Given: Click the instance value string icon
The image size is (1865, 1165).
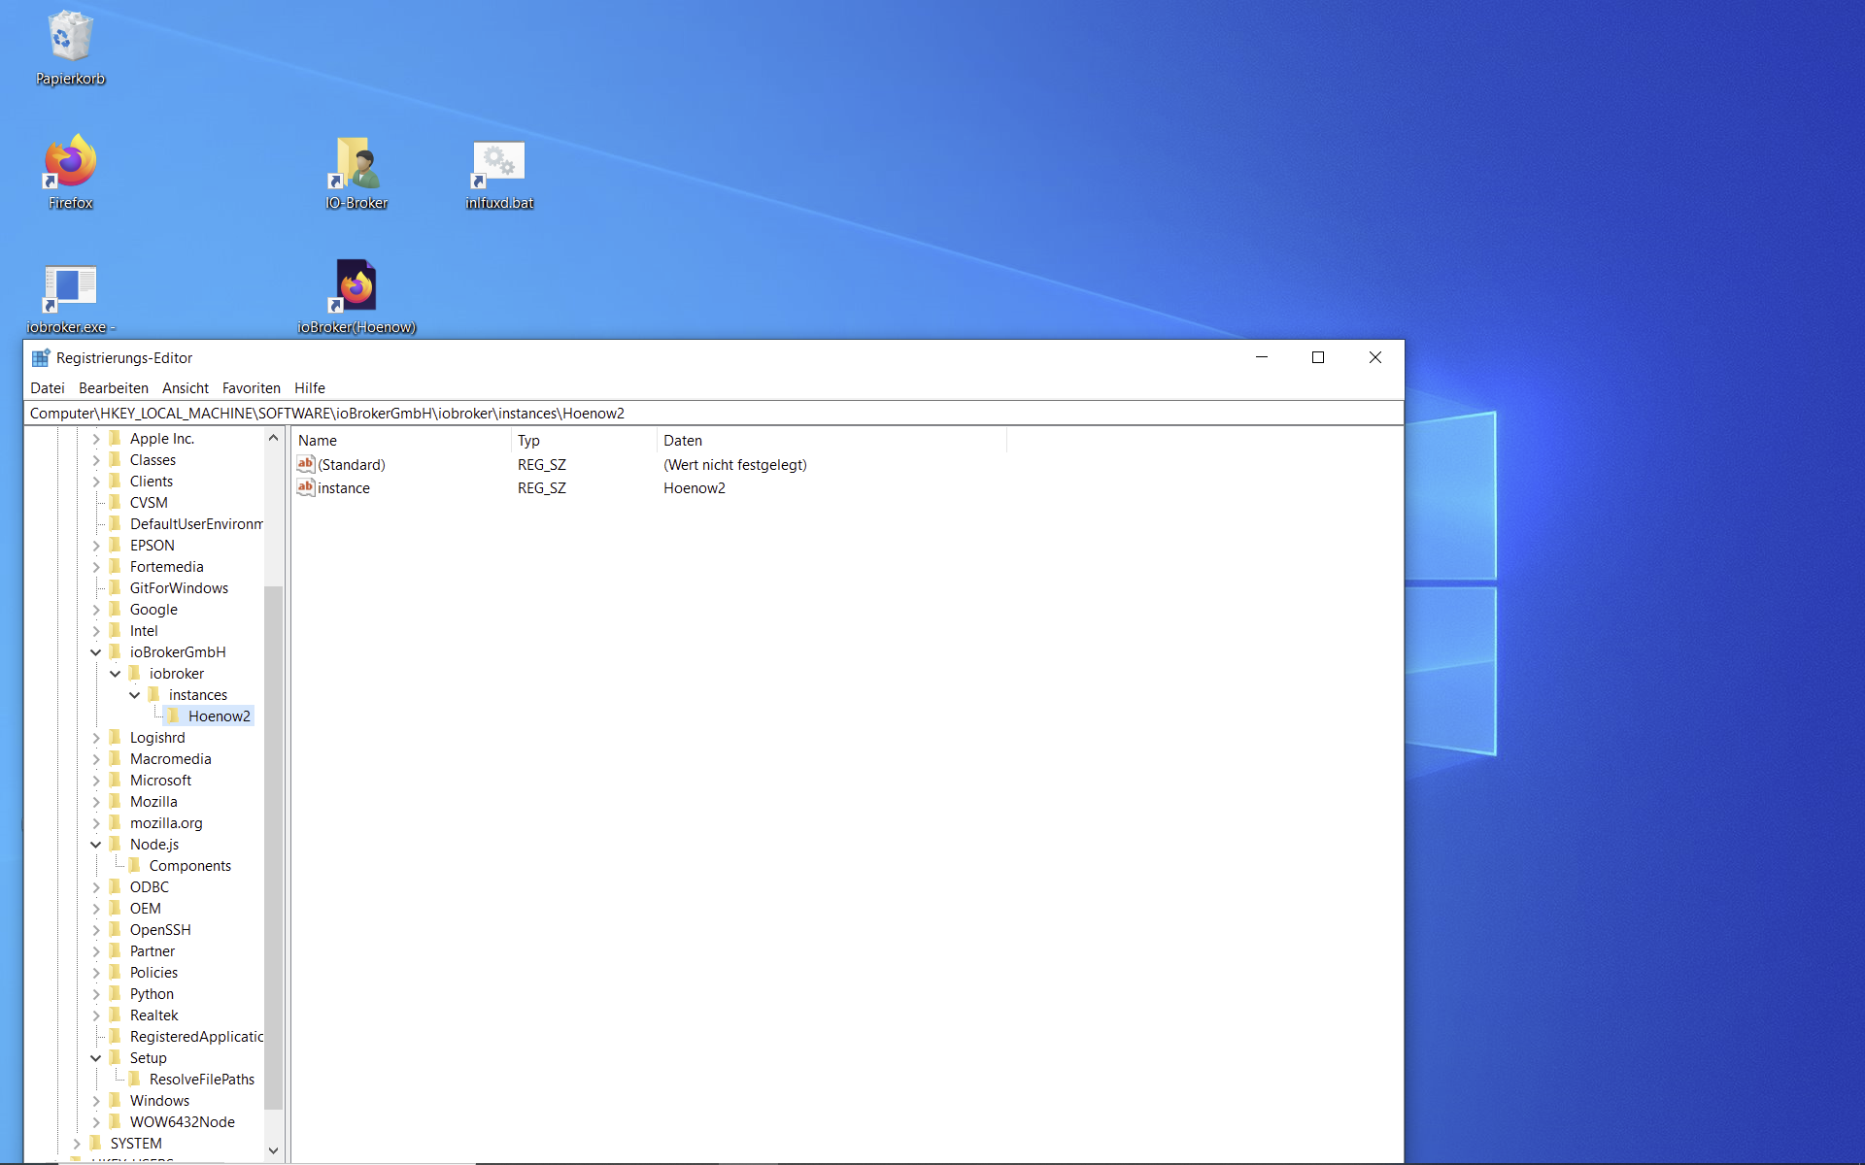Looking at the screenshot, I should click(306, 487).
